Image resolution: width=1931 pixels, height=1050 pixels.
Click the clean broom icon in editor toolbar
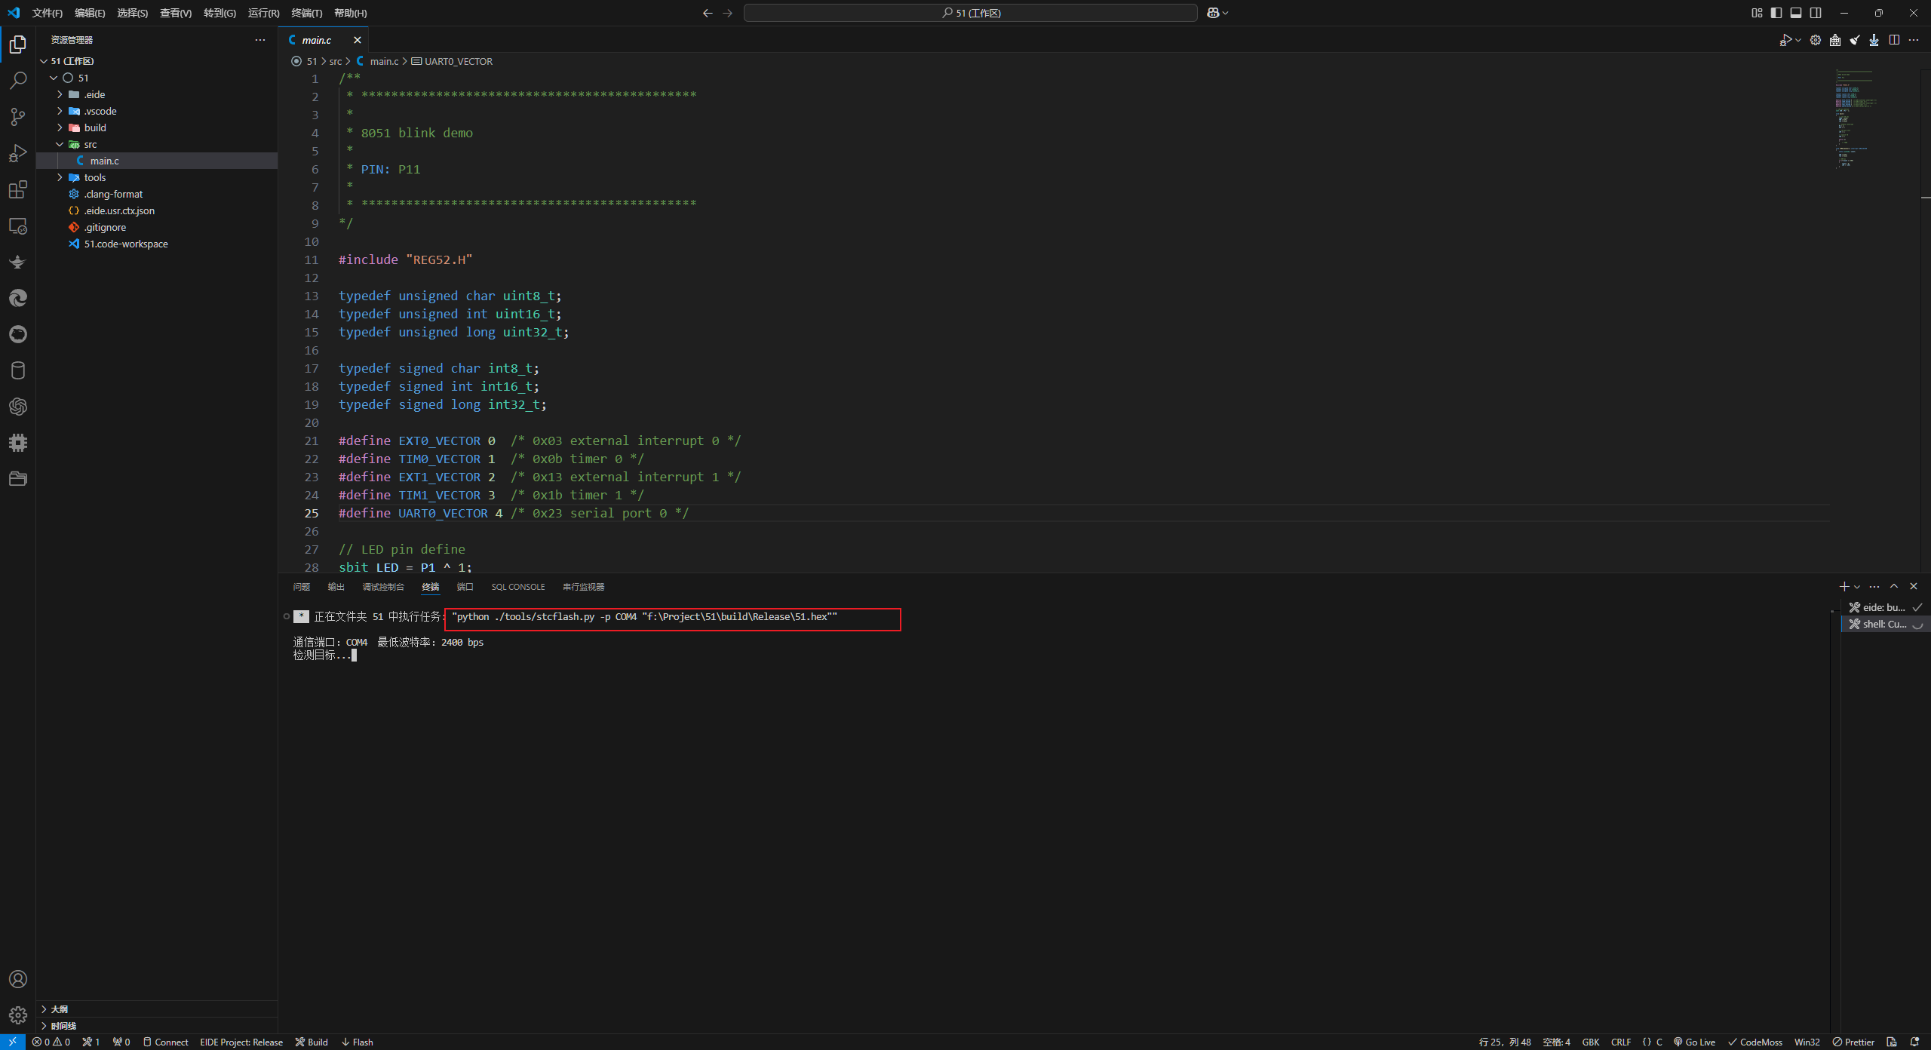[1855, 40]
